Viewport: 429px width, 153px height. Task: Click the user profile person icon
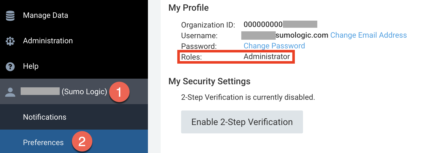click(10, 92)
